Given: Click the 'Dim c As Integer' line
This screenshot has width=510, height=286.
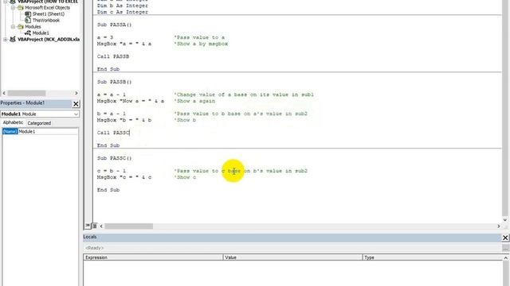Looking at the screenshot, I should [x=122, y=12].
